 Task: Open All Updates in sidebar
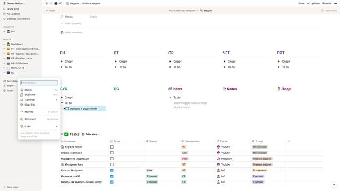(13, 14)
